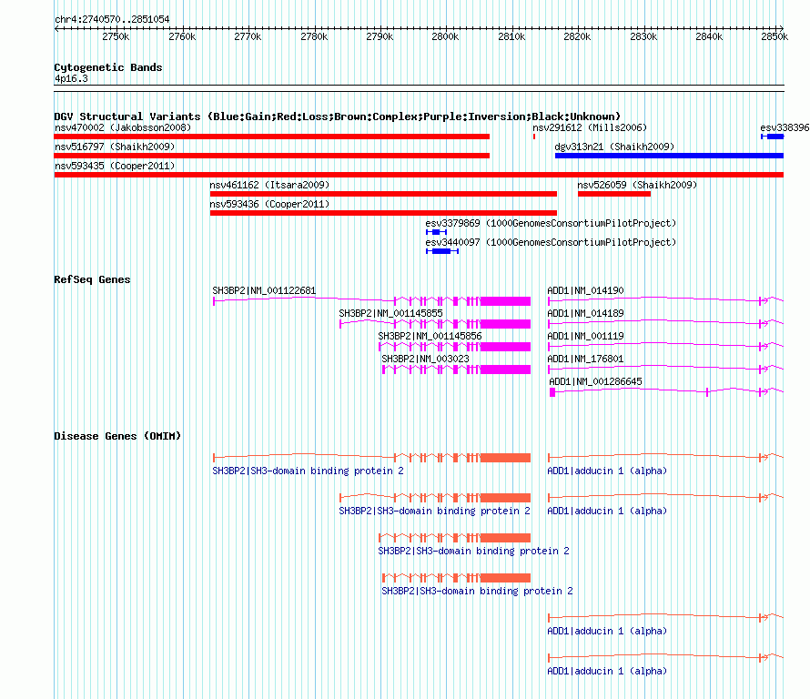Click the esv3379869 gain variant glyph

437,232
